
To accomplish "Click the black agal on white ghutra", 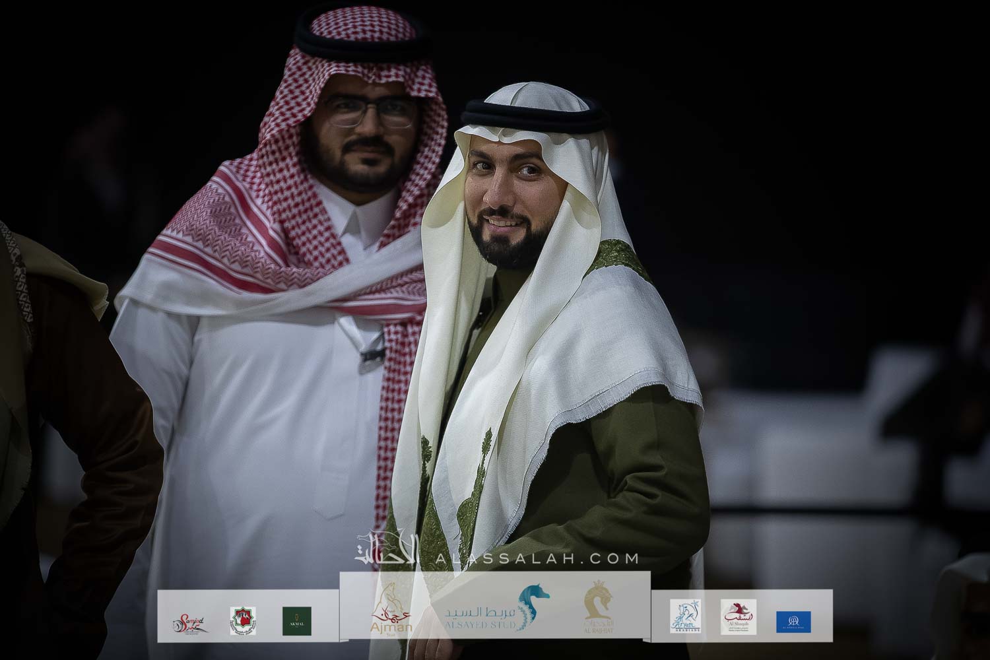I will coord(531,115).
